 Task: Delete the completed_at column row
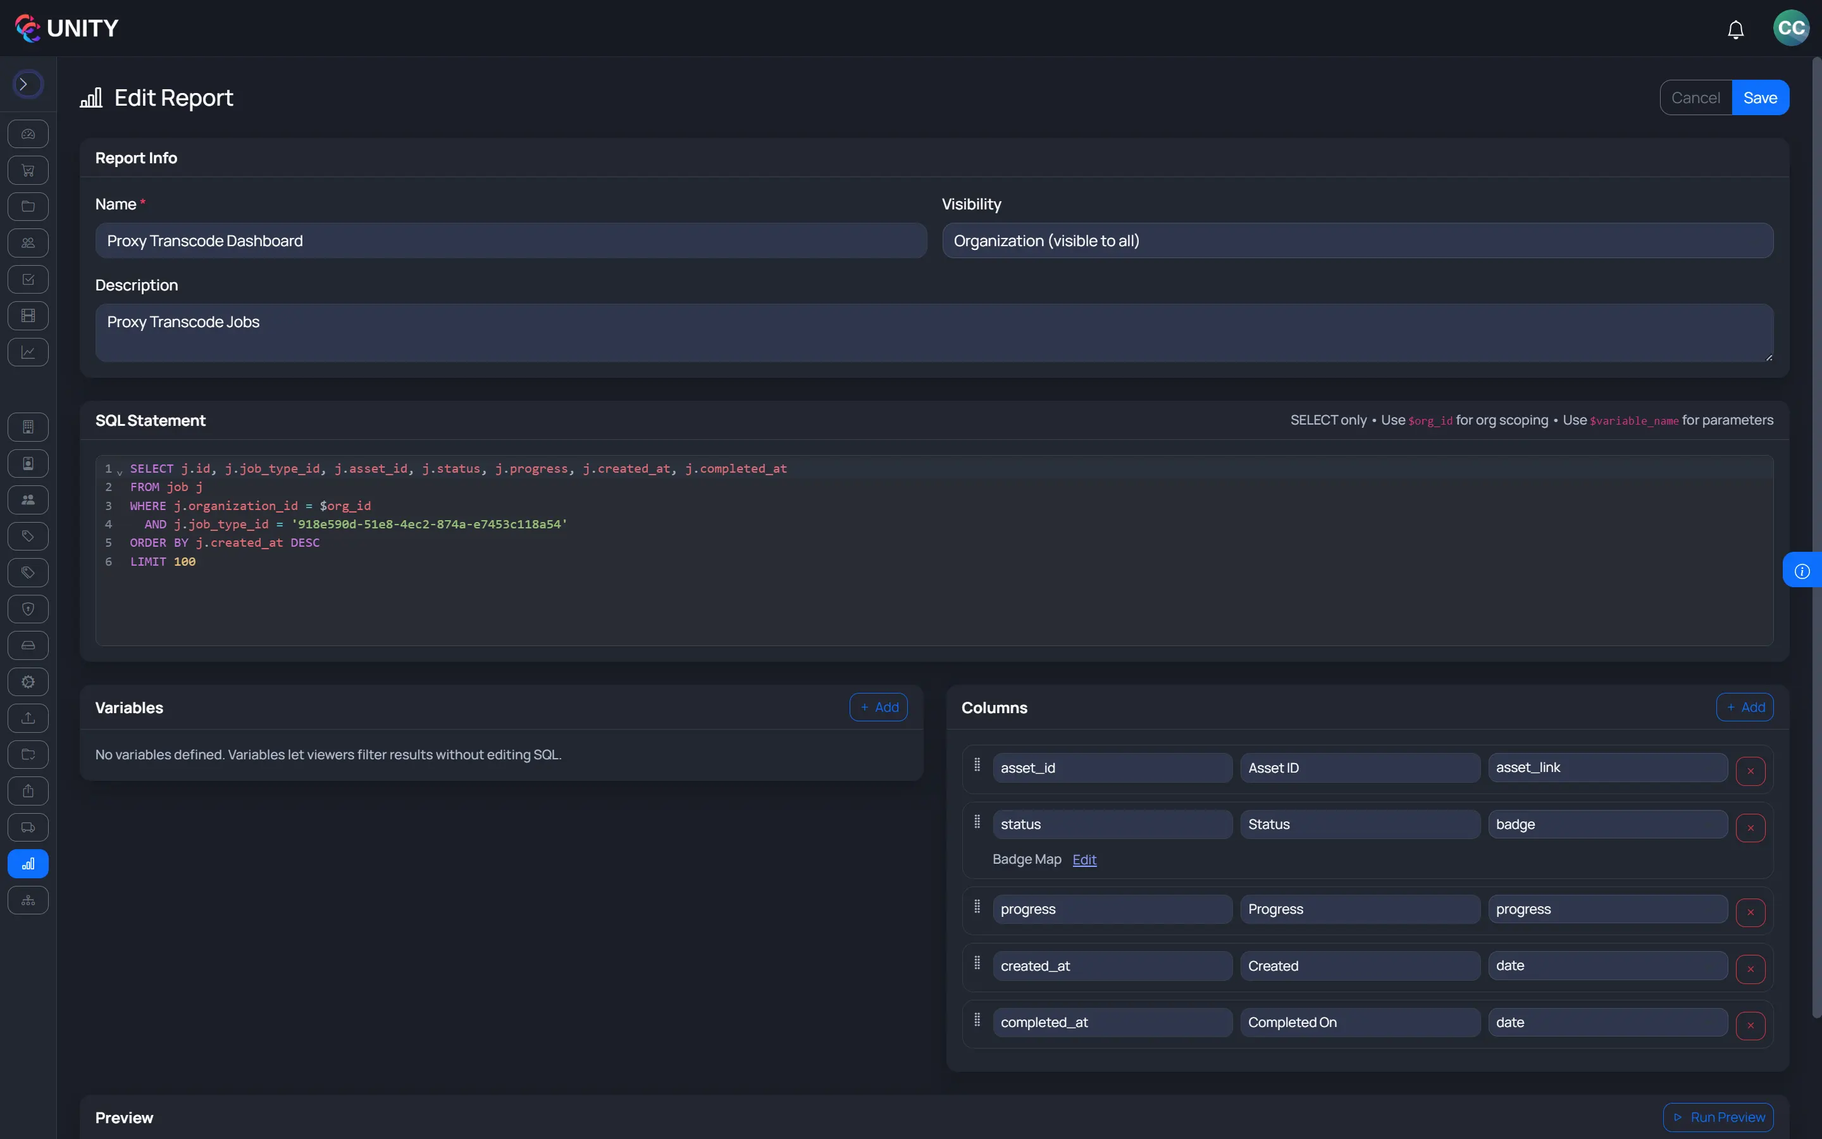click(x=1750, y=1025)
